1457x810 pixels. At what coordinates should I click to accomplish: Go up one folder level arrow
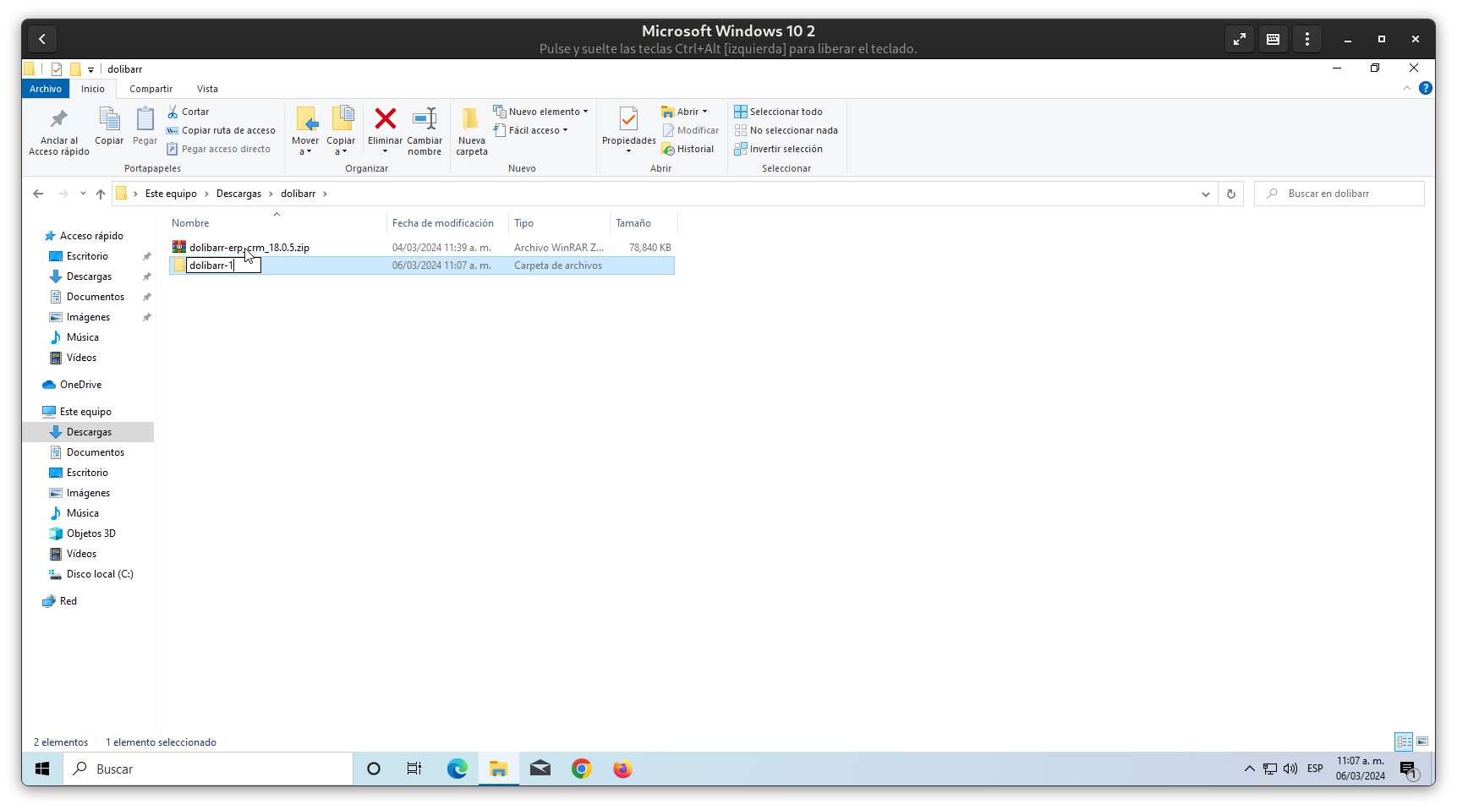click(x=101, y=194)
